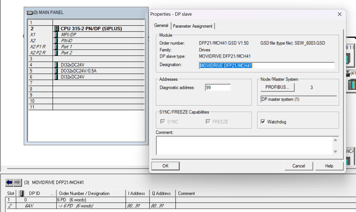Viewport: 356px width, 212px height.
Task: Select the slot 4 DI32xDC24V text
Action: coord(72,65)
